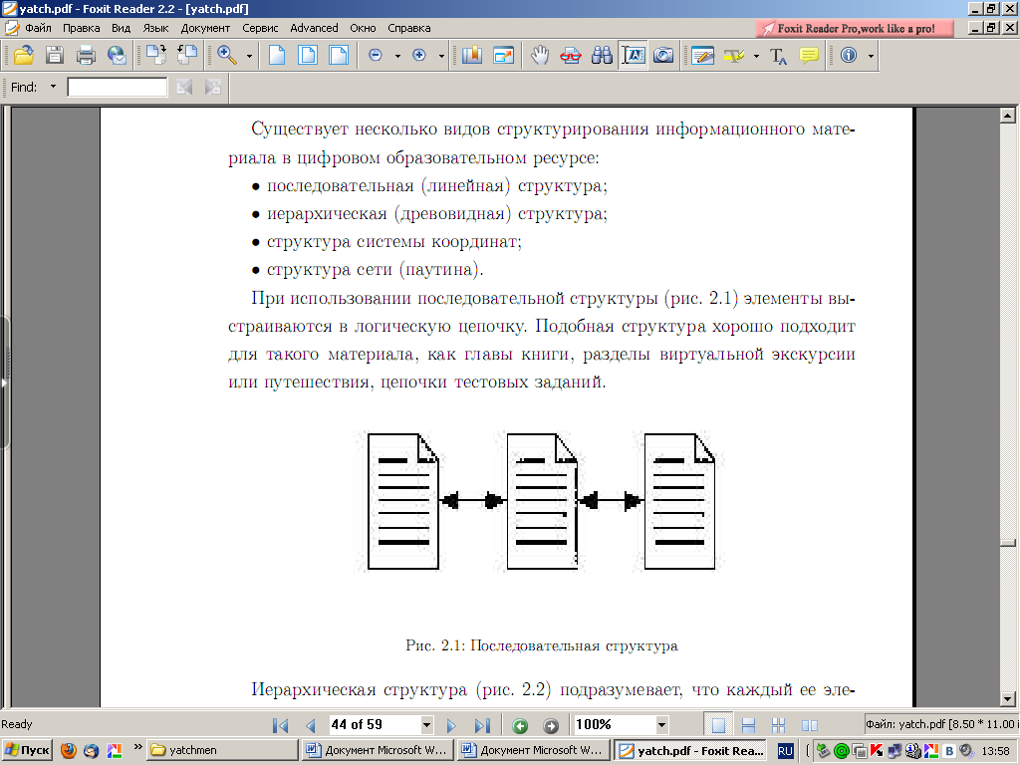The image size is (1020, 765).
Task: Open the Документ menu
Action: point(205,28)
